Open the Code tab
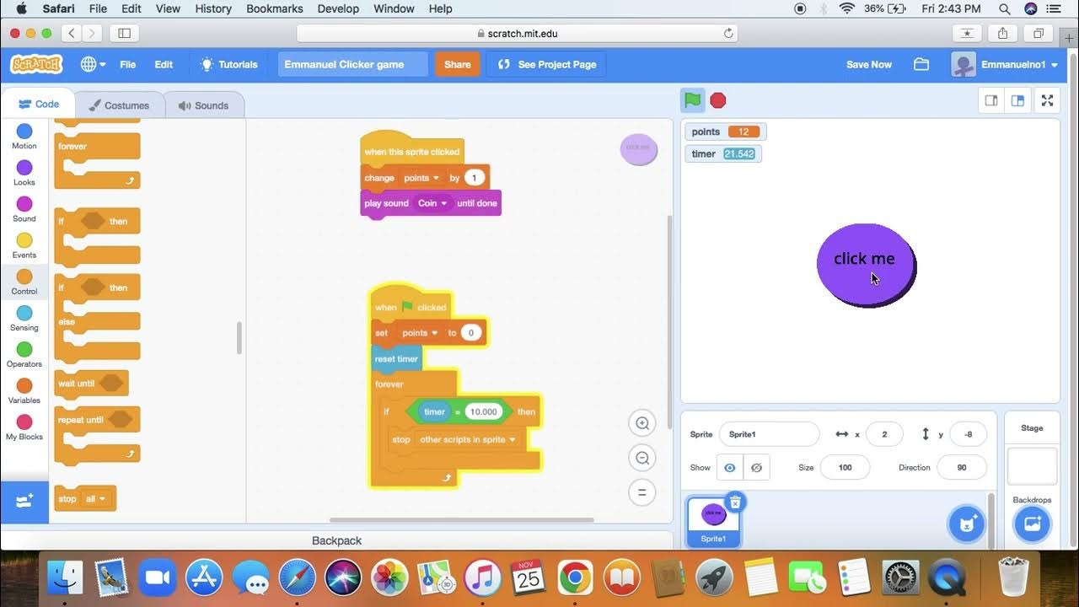This screenshot has height=607, width=1079. (38, 105)
